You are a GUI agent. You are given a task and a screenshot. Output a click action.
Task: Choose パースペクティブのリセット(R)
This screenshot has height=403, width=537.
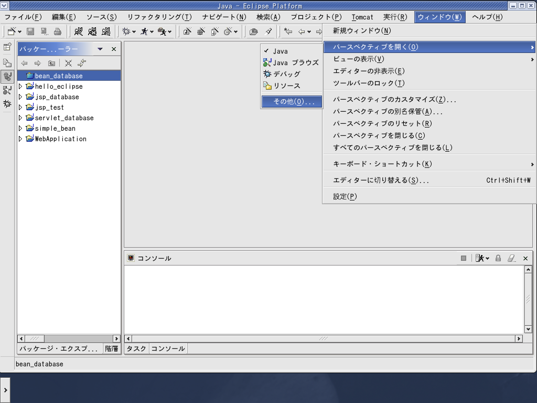pos(429,123)
